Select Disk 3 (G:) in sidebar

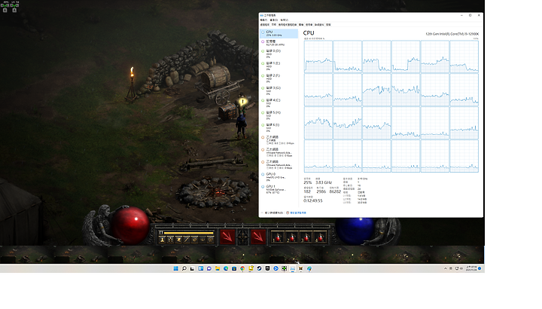coord(279,90)
